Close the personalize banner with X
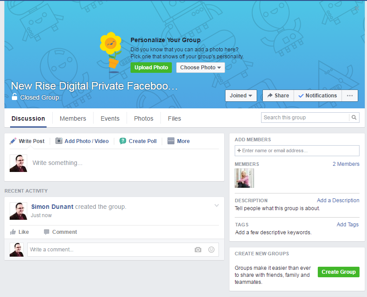 click(x=357, y=8)
